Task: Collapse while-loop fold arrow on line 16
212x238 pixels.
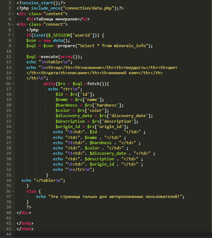Action: click(x=13, y=84)
